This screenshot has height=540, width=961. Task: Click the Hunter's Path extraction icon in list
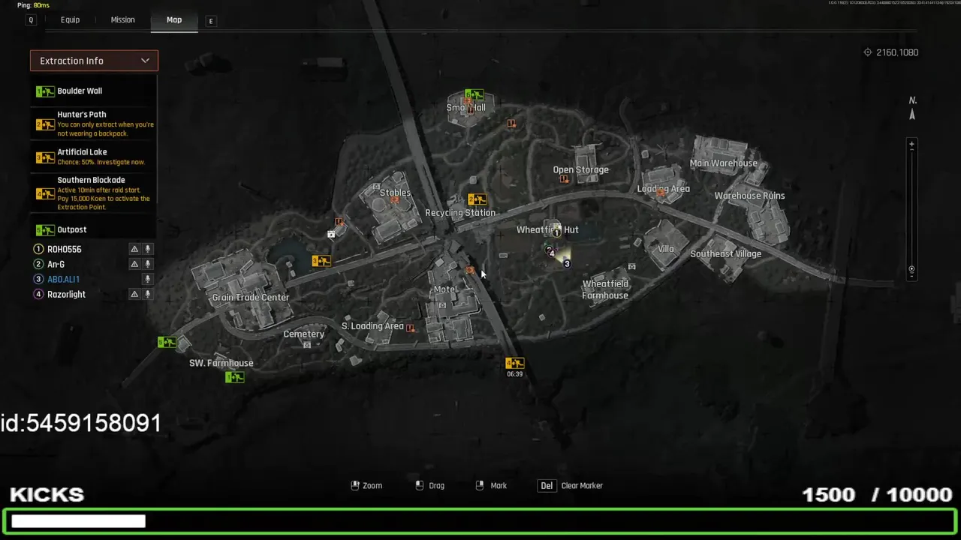pyautogui.click(x=45, y=124)
